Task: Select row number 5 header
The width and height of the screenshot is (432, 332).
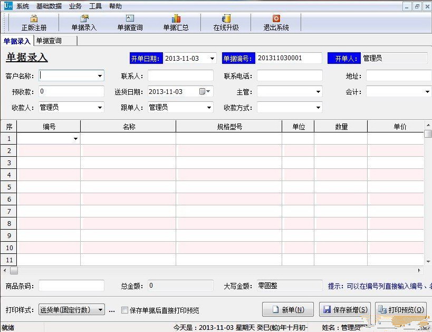Action: point(9,187)
